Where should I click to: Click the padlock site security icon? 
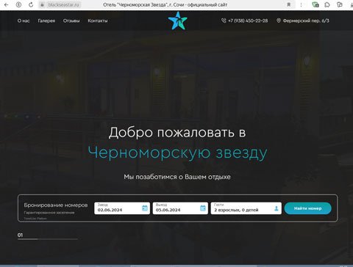click(42, 4)
